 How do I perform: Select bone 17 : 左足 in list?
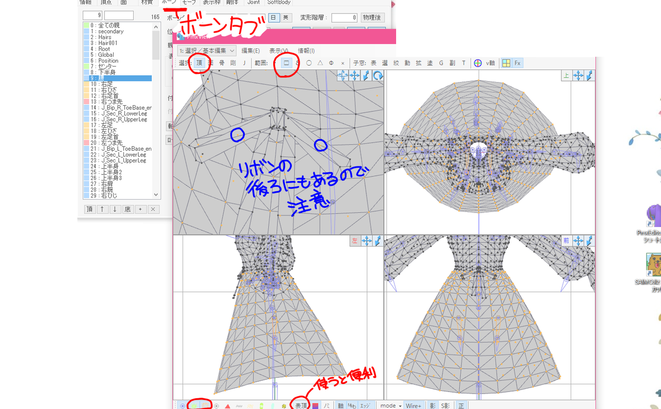(x=118, y=125)
